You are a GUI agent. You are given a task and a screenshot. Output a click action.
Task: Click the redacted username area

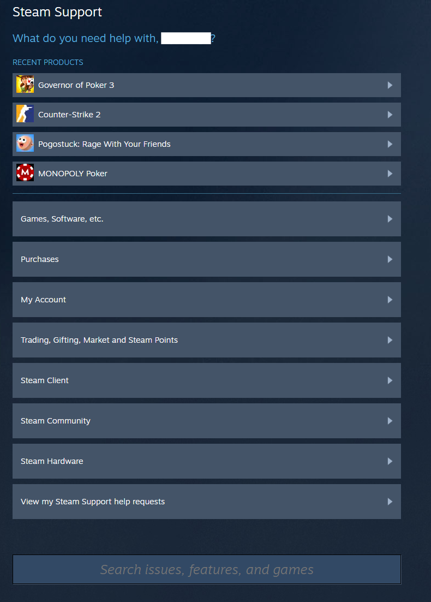pyautogui.click(x=187, y=38)
